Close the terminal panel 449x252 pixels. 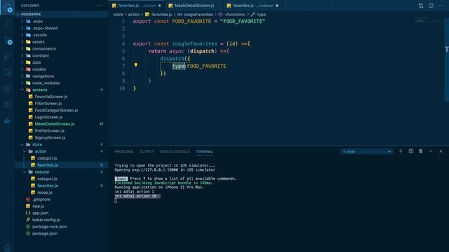pyautogui.click(x=441, y=151)
